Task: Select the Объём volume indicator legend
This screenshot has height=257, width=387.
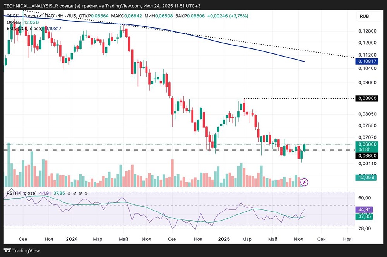Action: click(14, 22)
